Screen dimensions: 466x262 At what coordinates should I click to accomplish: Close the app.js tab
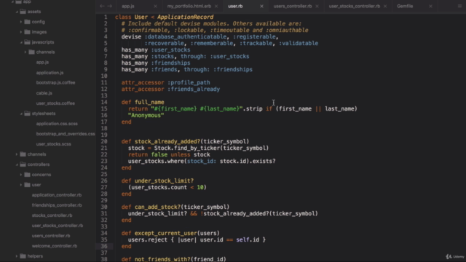click(155, 7)
